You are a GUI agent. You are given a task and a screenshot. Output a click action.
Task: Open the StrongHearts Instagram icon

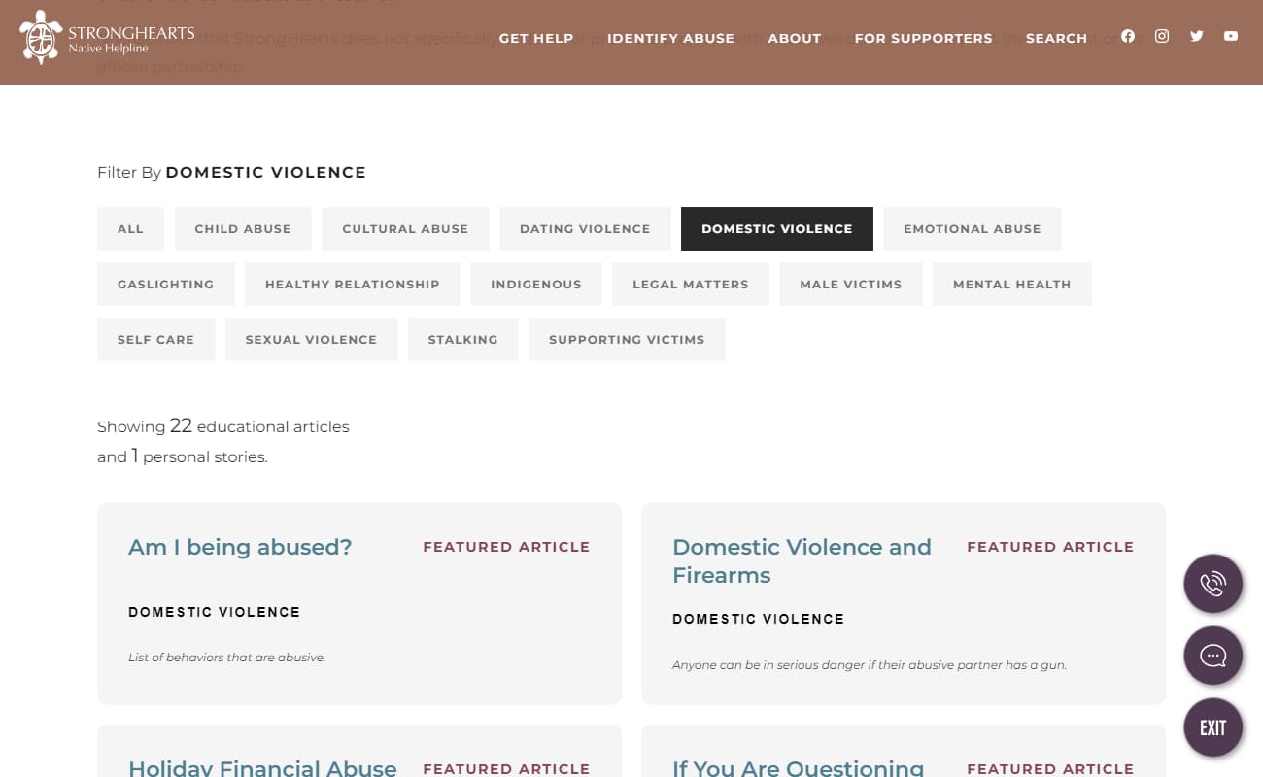tap(1162, 36)
